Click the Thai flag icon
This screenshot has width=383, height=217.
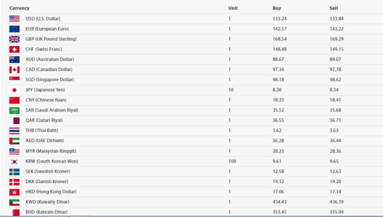click(x=14, y=131)
